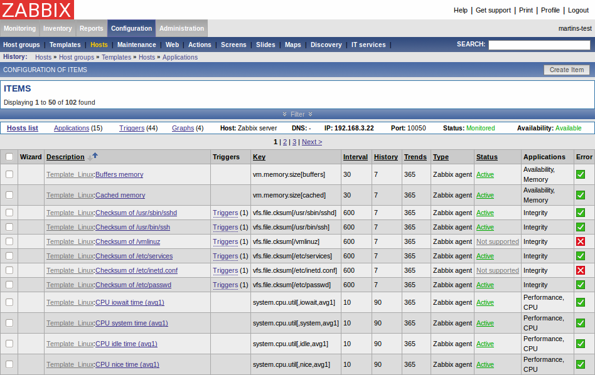Click the key text system.cpu.util[,nice,avg1]
This screenshot has width=595, height=375.
pos(291,364)
